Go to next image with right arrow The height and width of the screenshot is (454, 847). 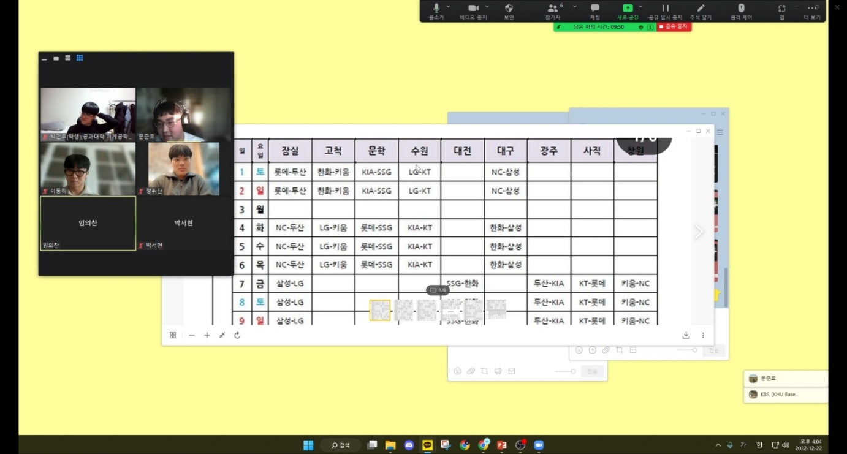click(699, 232)
